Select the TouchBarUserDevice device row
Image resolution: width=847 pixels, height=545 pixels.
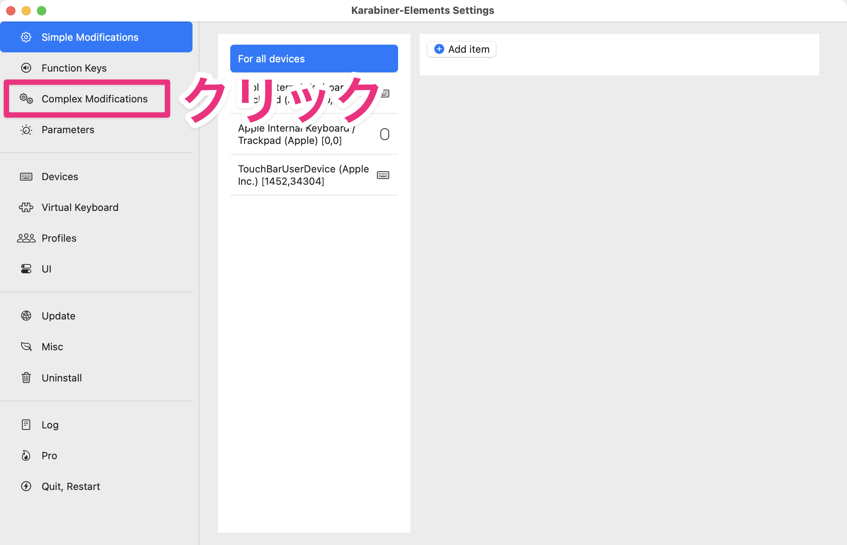[303, 175]
